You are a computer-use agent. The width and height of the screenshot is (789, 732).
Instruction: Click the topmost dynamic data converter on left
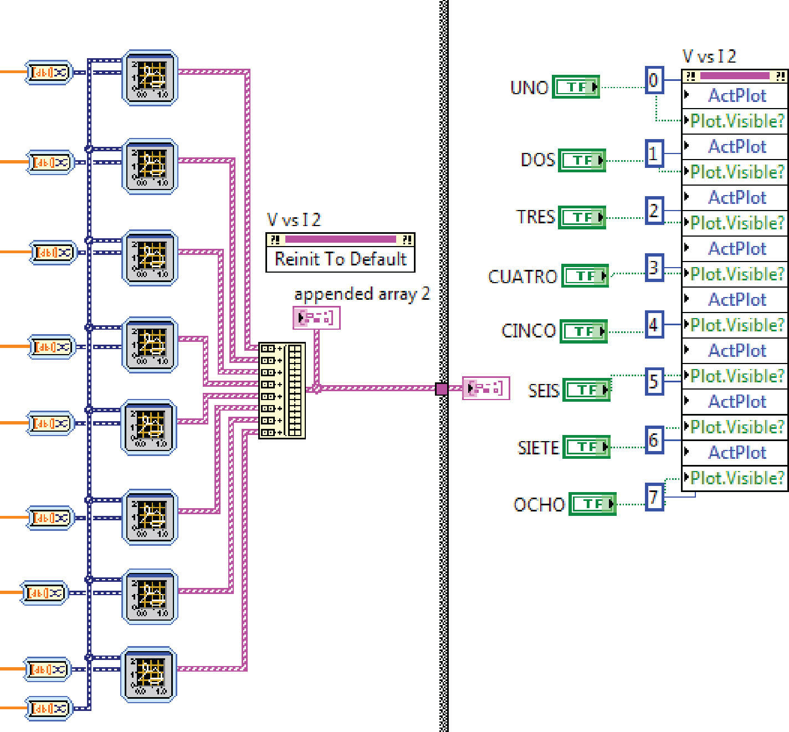(x=49, y=72)
